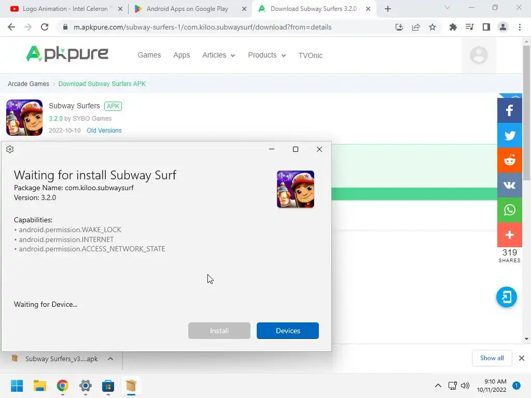Screen dimensions: 531x398
Task: Open more share options plus icon
Action: click(x=509, y=235)
